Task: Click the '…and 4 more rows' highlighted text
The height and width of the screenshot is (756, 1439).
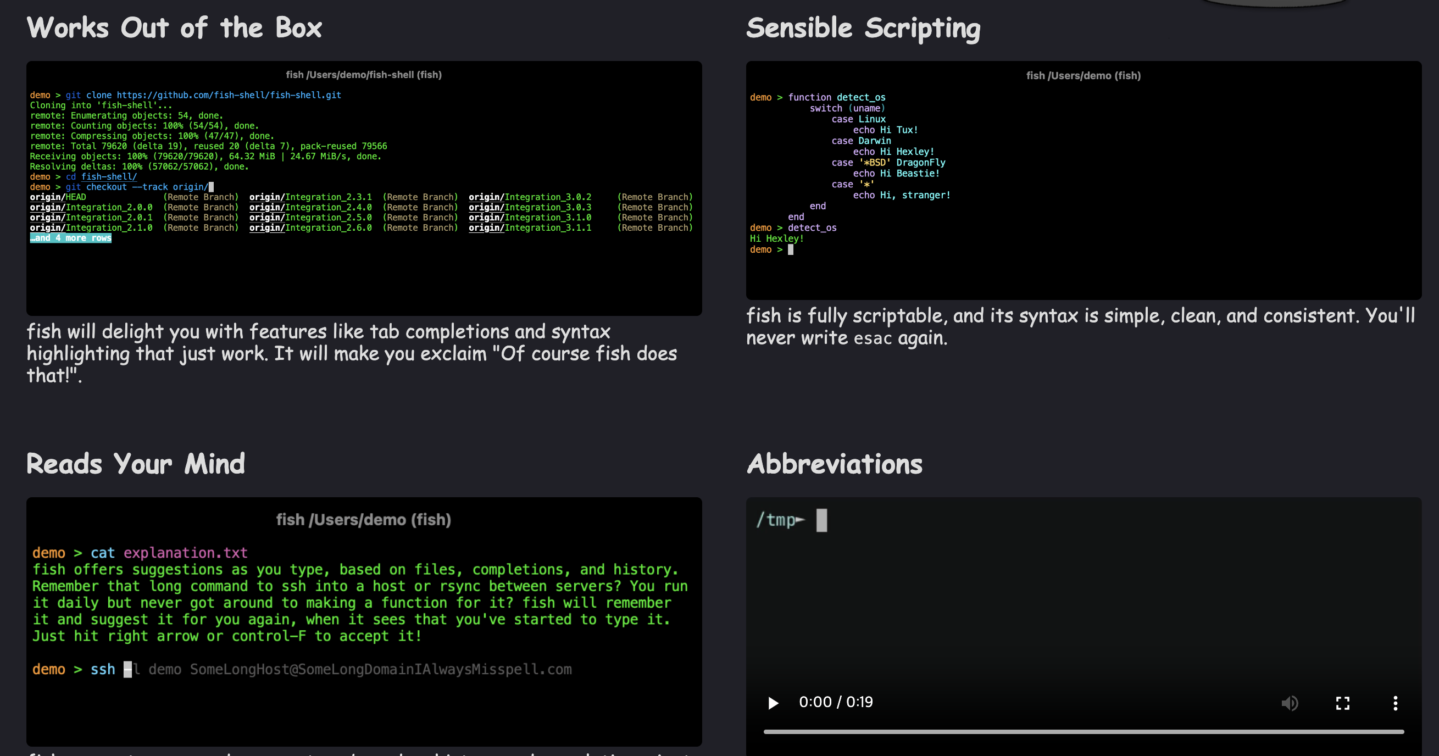Action: 70,238
